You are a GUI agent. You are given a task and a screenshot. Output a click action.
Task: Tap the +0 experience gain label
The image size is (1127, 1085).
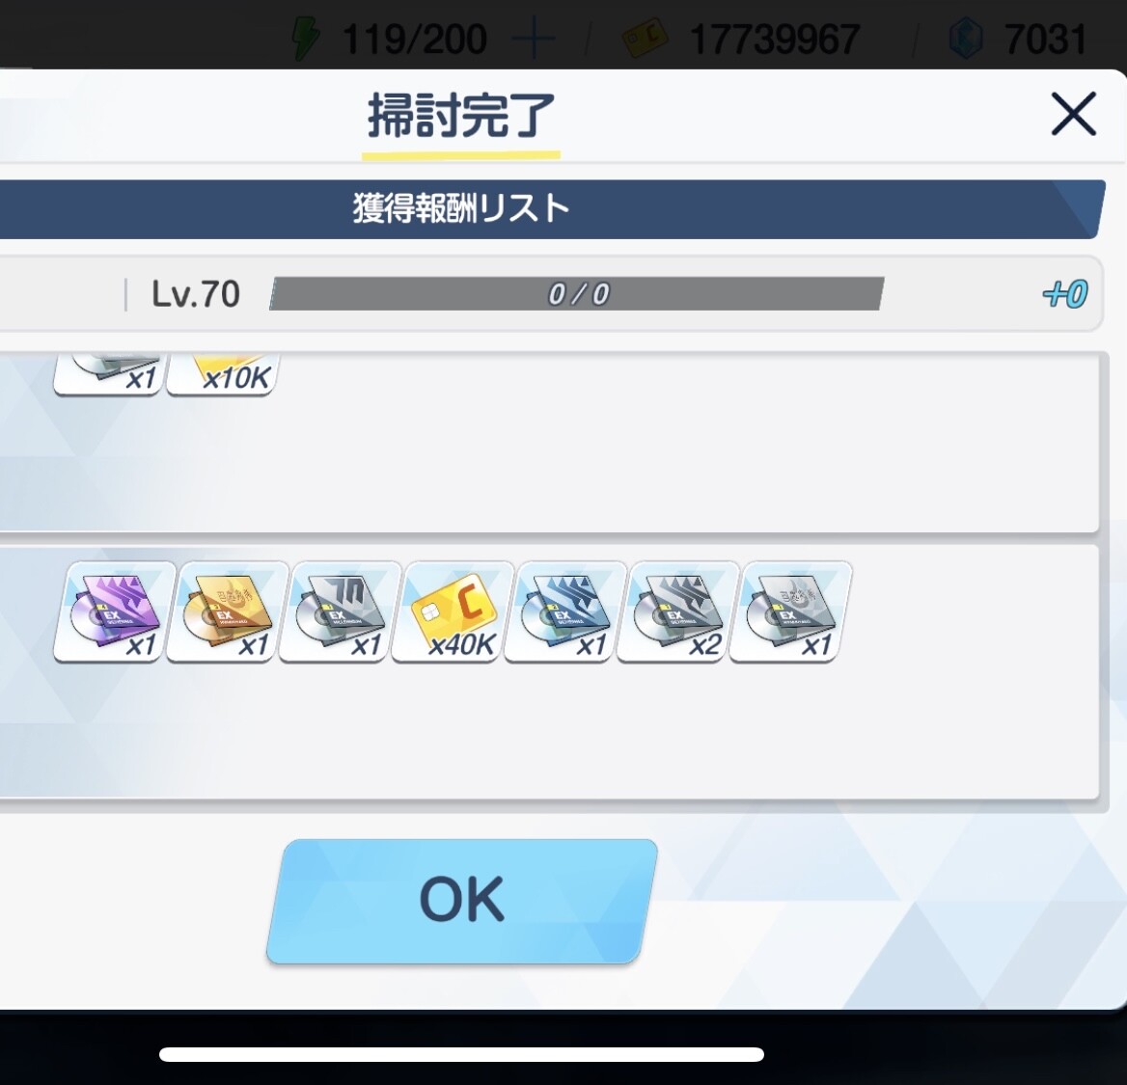coord(1065,294)
